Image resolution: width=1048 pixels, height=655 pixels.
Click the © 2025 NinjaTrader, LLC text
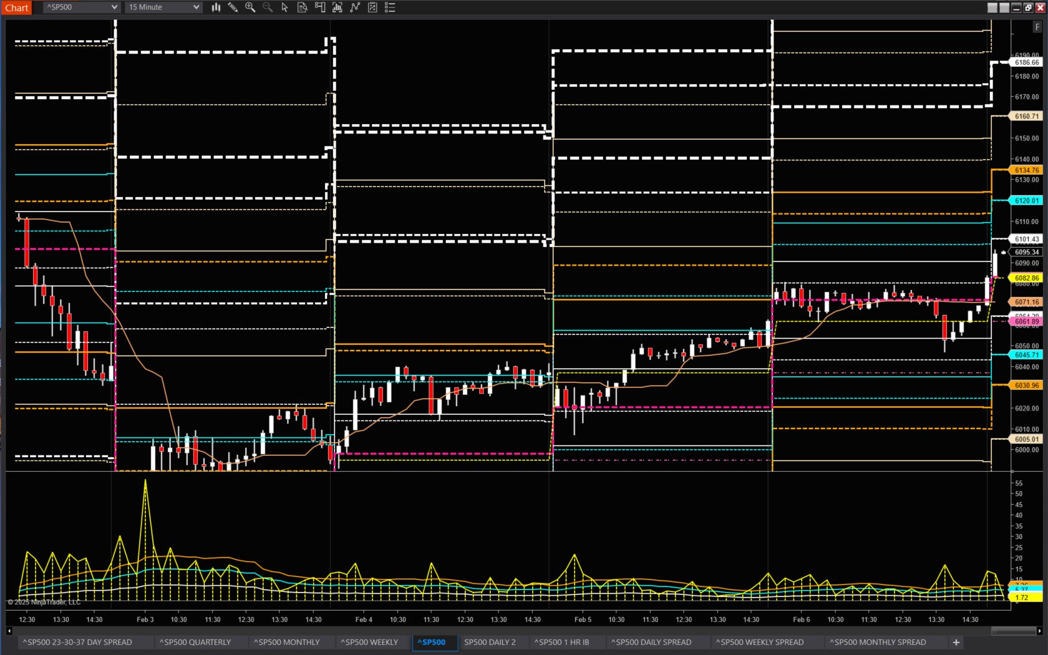(x=44, y=602)
